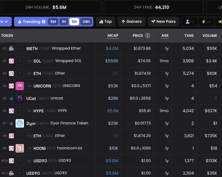
Task: Click the blue DEX icon on Dyor row
Action: pyautogui.click(x=11, y=123)
